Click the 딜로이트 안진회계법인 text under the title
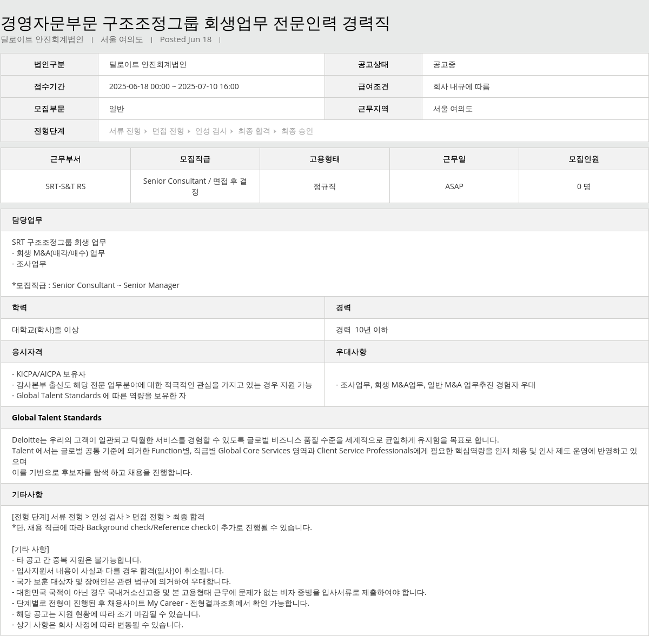Screen dimensions: 649x636 [x=42, y=39]
